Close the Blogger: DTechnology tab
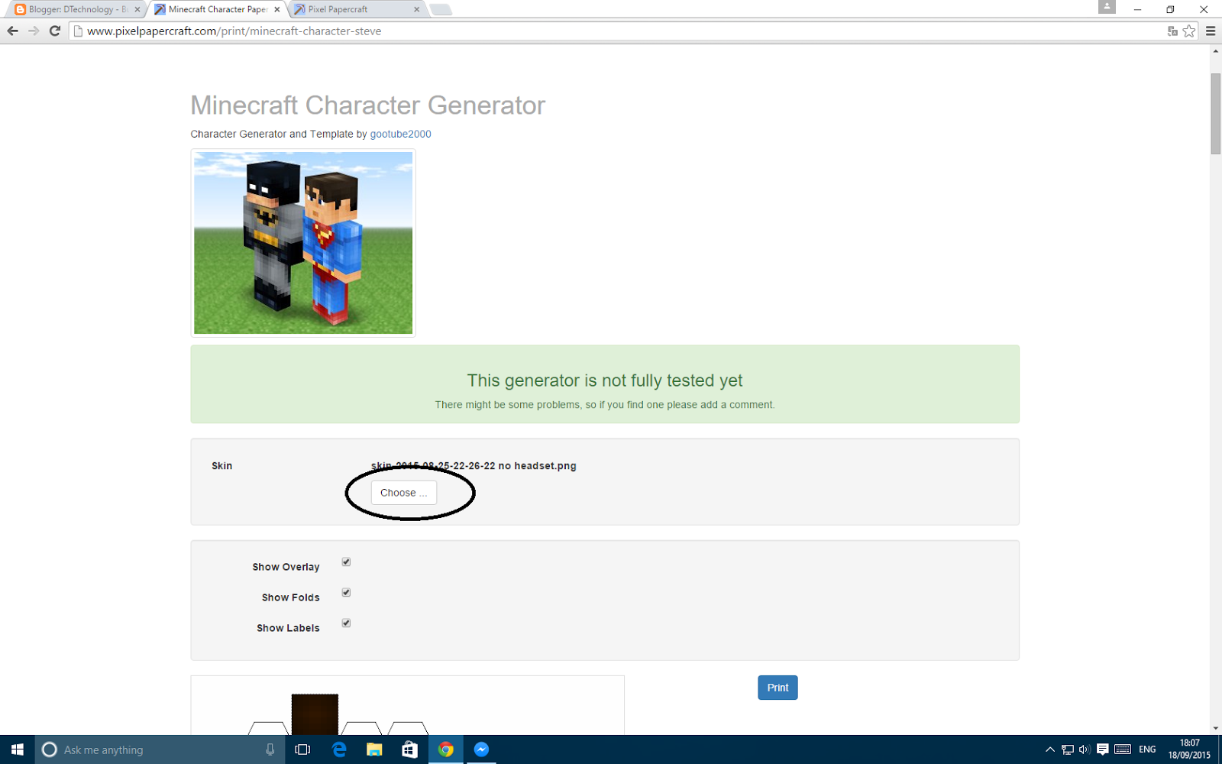Screen dimensions: 1222x764 click(x=137, y=10)
